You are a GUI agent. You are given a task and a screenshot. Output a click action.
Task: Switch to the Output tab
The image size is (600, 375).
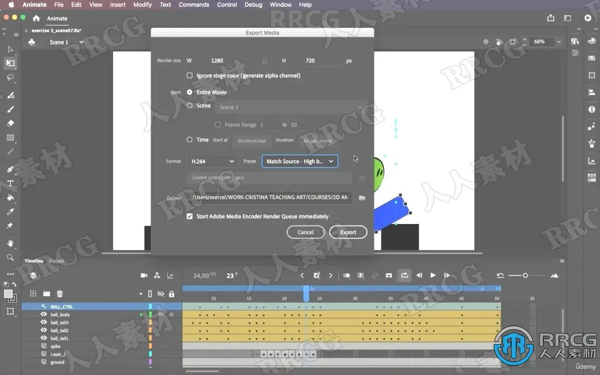(x=57, y=261)
